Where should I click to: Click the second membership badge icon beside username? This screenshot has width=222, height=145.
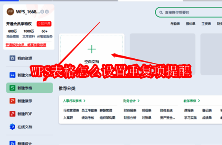coord(47,12)
